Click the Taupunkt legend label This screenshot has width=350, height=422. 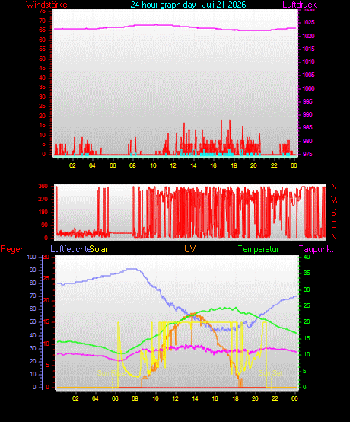pyautogui.click(x=316, y=249)
